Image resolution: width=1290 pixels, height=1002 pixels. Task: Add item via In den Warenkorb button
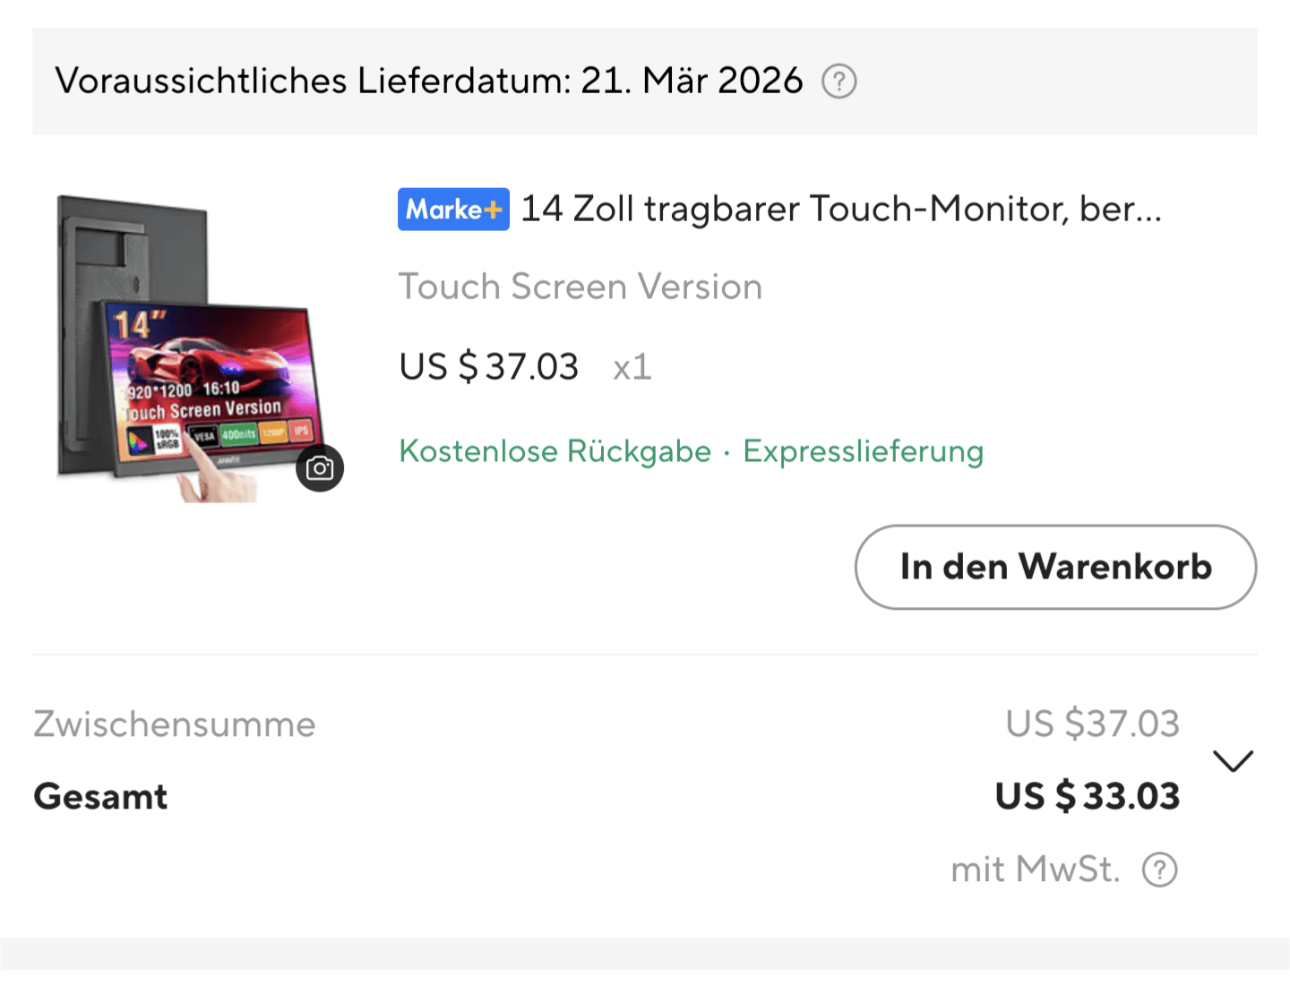[x=1055, y=567]
